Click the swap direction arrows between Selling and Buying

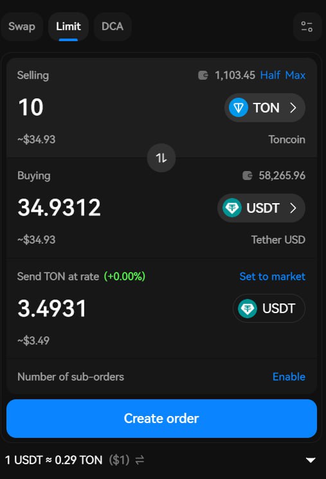tap(161, 158)
